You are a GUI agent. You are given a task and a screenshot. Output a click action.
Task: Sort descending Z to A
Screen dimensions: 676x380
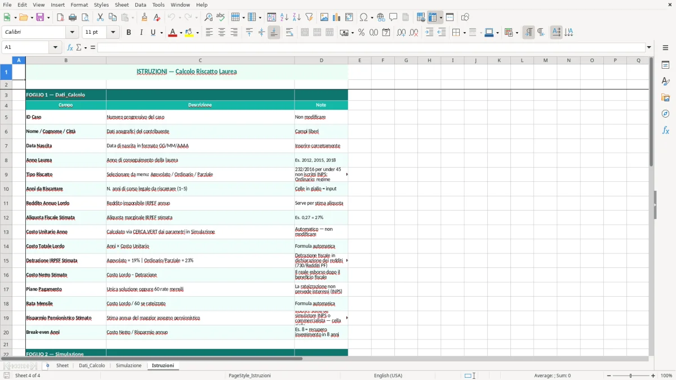point(297,17)
